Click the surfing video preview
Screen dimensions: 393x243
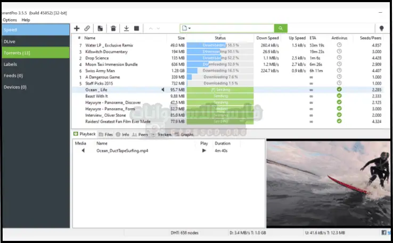327,183
